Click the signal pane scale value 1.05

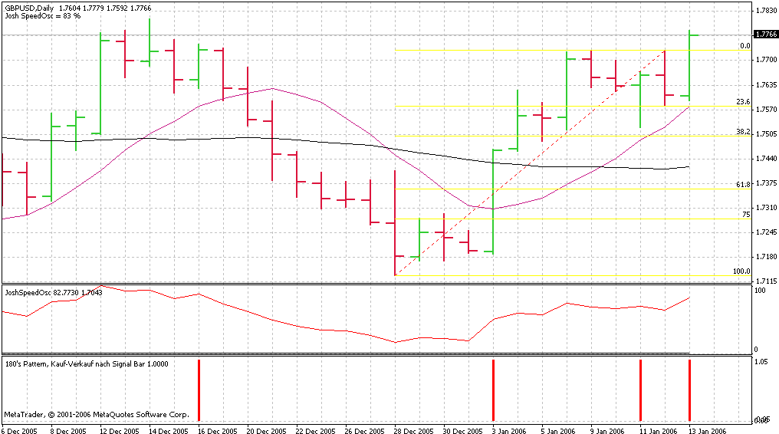point(761,362)
